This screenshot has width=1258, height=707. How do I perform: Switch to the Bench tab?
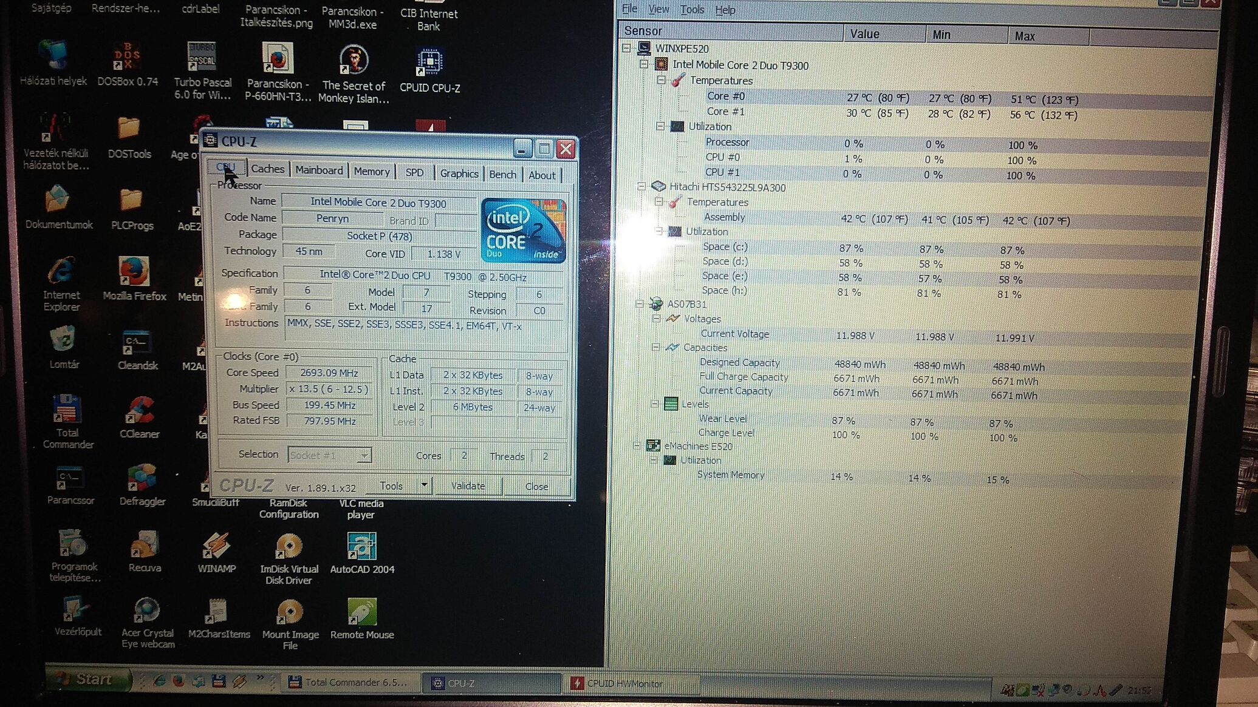502,174
